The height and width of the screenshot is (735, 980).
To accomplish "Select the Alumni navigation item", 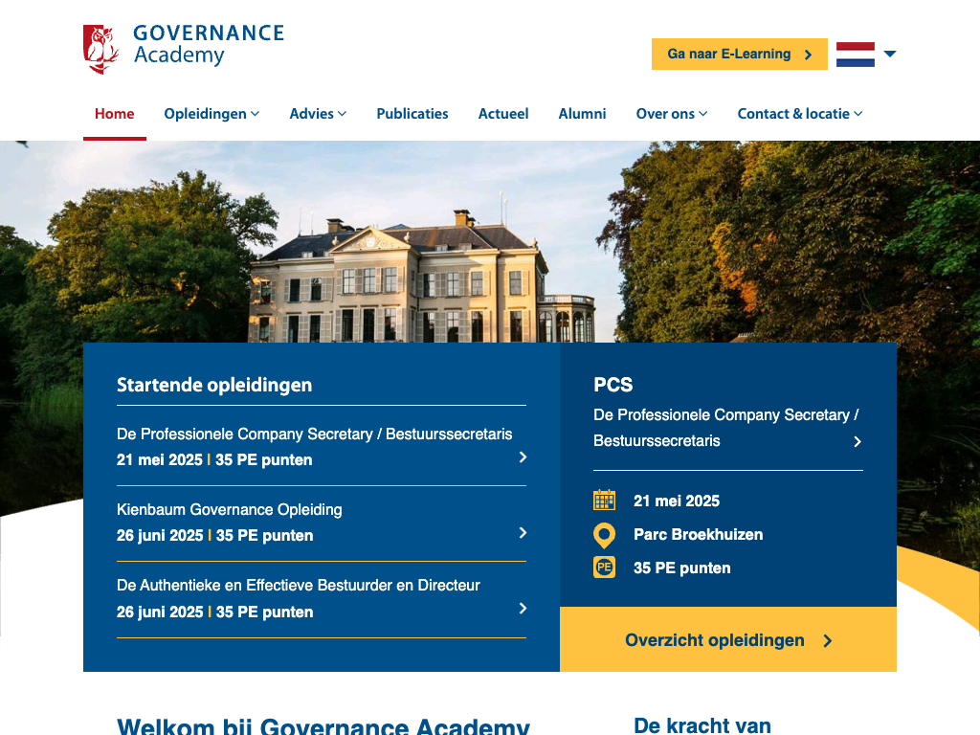I will [x=582, y=114].
